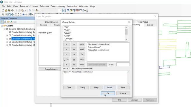The height and width of the screenshot is (107, 191).
Task: Click the Save... button in Query Builder
Action: (x=124, y=87)
